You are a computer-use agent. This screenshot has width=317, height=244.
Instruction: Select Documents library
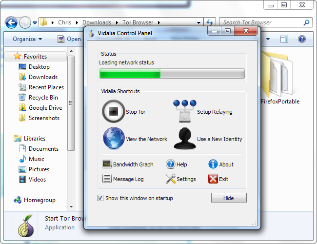39,149
